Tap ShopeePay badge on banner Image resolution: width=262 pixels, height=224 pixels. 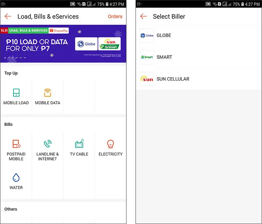pyautogui.click(x=59, y=31)
